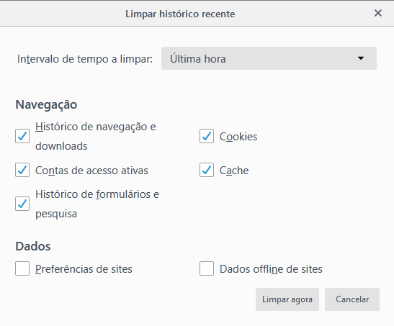
Task: Enable the Preferências de sites checkbox
Action: 22,268
